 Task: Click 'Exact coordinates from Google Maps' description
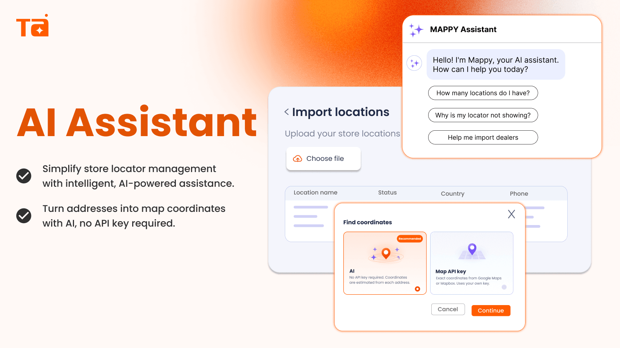click(x=468, y=281)
